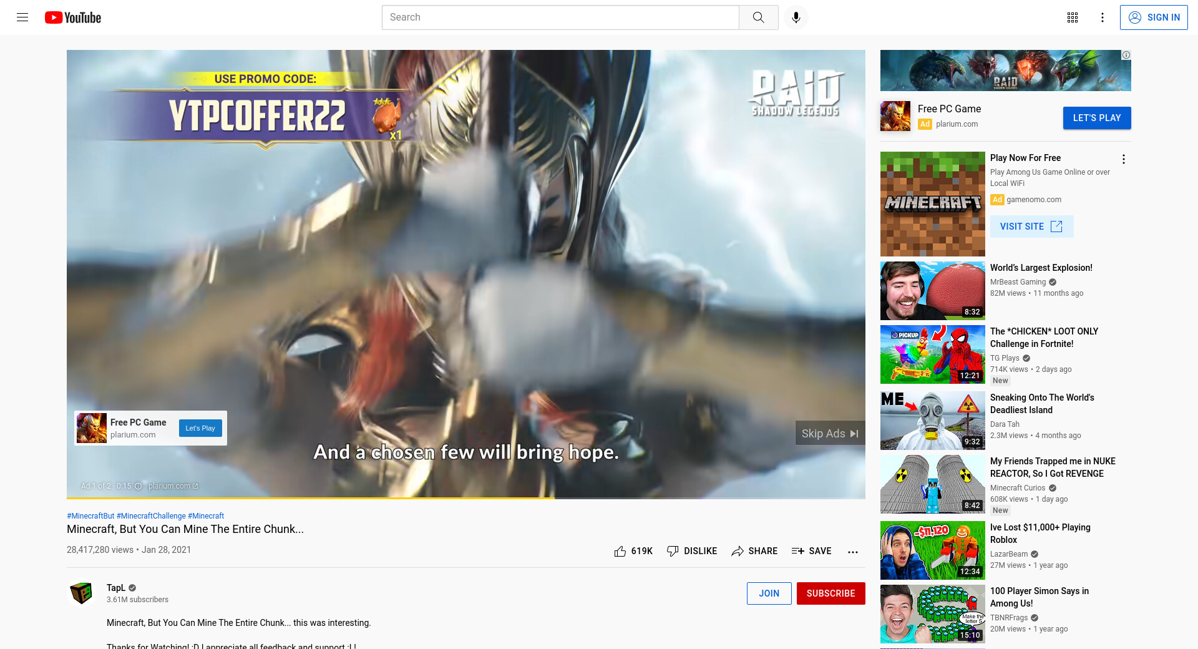Open 100 Player Simon Says title
The width and height of the screenshot is (1198, 649).
point(1040,597)
